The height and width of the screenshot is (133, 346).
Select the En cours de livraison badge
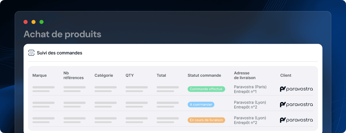206,120
